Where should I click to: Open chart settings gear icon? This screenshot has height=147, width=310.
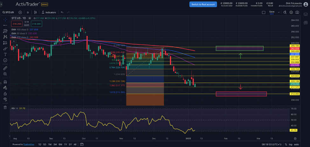tap(291, 12)
